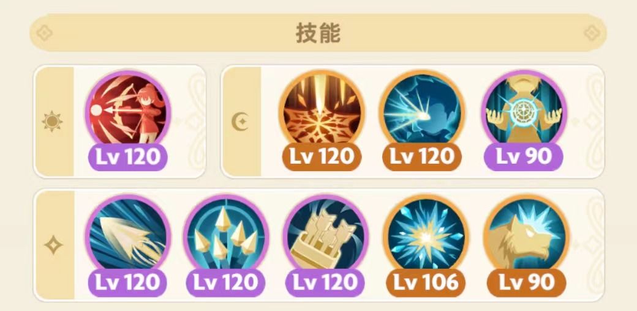Image resolution: width=637 pixels, height=311 pixels.
Task: Select the wolf totems skill icon
Action: tap(326, 237)
